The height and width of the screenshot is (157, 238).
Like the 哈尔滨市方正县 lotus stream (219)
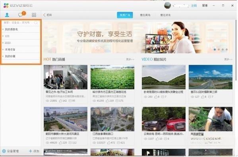[x=107, y=100]
